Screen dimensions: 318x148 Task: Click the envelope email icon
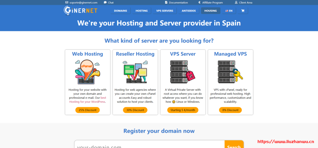67,2
